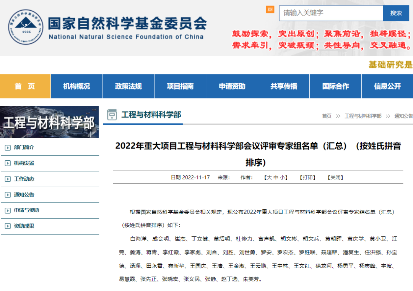The height and width of the screenshot is (291, 413).
Task: Click the arrow icon beside 机构设置
Action: pos(8,163)
